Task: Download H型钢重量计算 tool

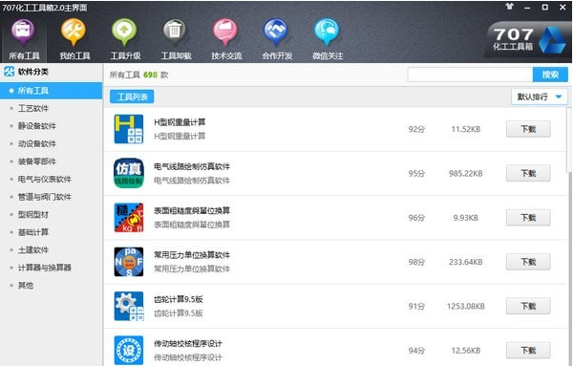Action: [x=528, y=129]
